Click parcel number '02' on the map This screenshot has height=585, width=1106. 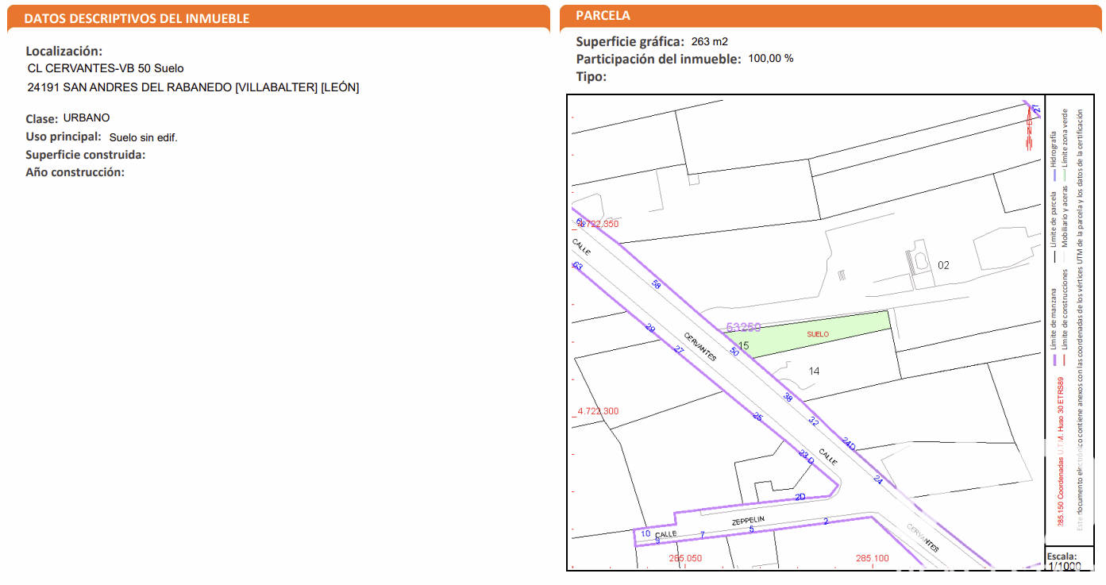click(x=943, y=265)
